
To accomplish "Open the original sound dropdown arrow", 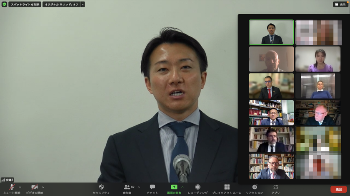I will [x=83, y=4].
